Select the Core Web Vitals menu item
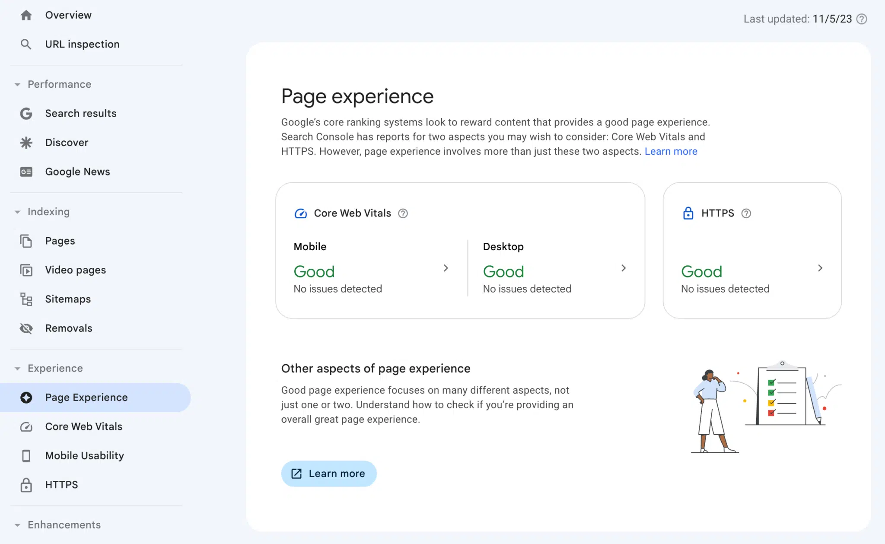885x544 pixels. pyautogui.click(x=83, y=426)
